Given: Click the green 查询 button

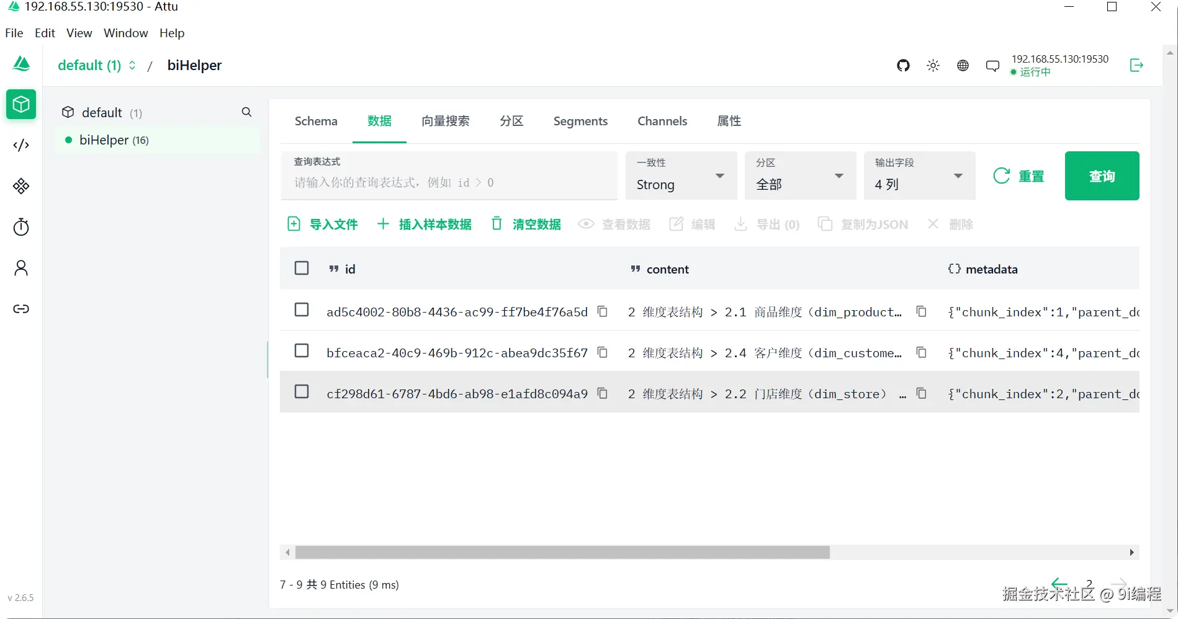Looking at the screenshot, I should (x=1102, y=176).
